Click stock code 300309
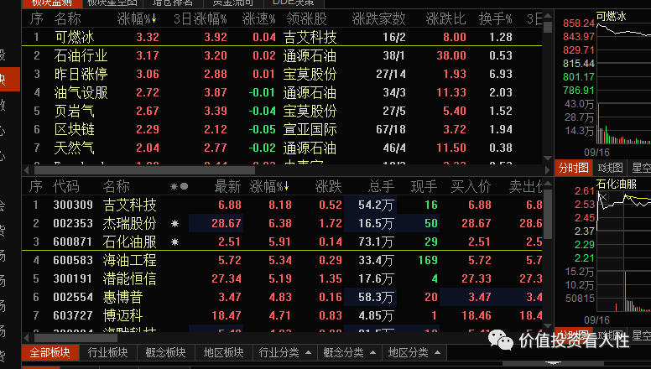This screenshot has width=651, height=369. 73,205
